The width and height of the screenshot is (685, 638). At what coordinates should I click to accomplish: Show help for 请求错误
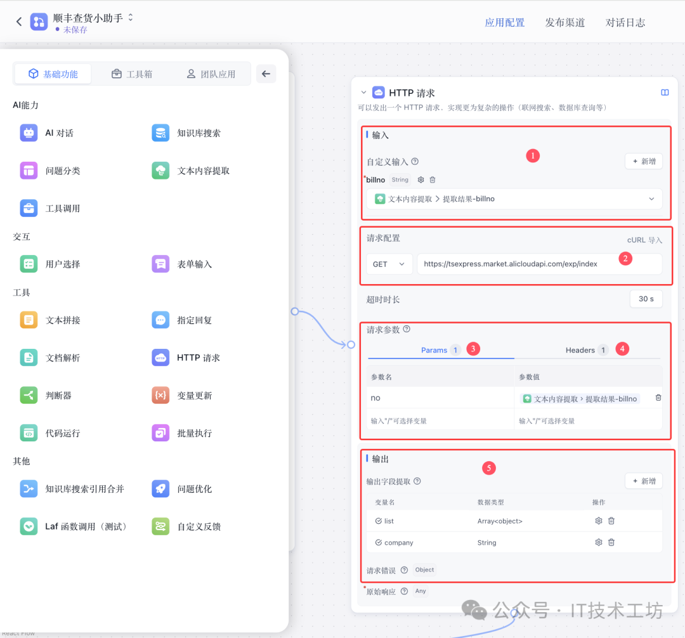pyautogui.click(x=404, y=570)
